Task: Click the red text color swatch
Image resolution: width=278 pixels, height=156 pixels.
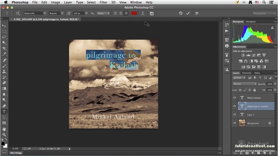Action: pyautogui.click(x=134, y=13)
